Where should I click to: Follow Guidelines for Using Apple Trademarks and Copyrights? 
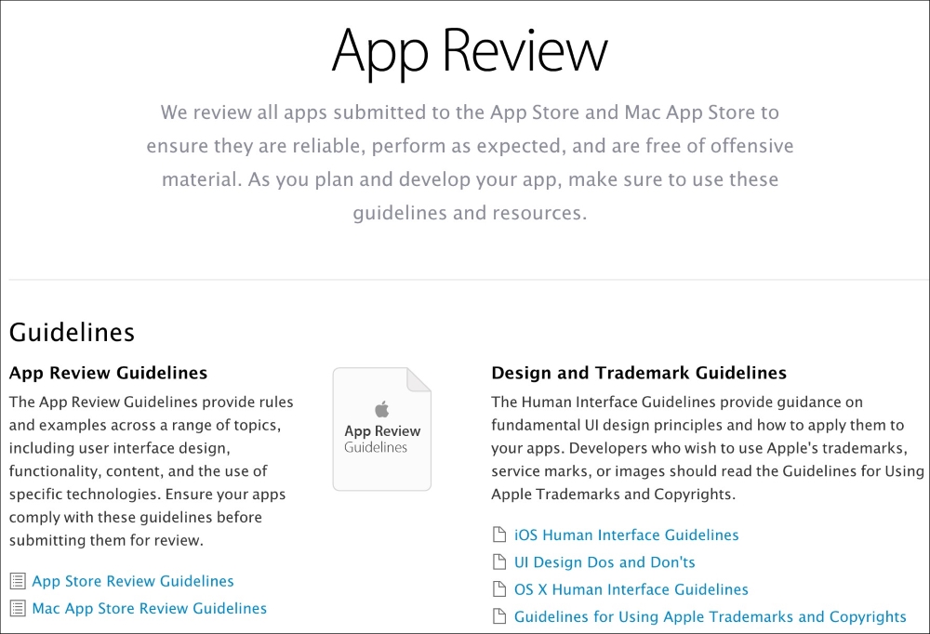pos(710,616)
